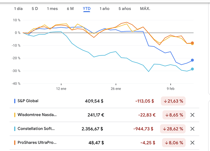Select the 6 M range tab
The width and height of the screenshot is (210, 151).
(70, 9)
